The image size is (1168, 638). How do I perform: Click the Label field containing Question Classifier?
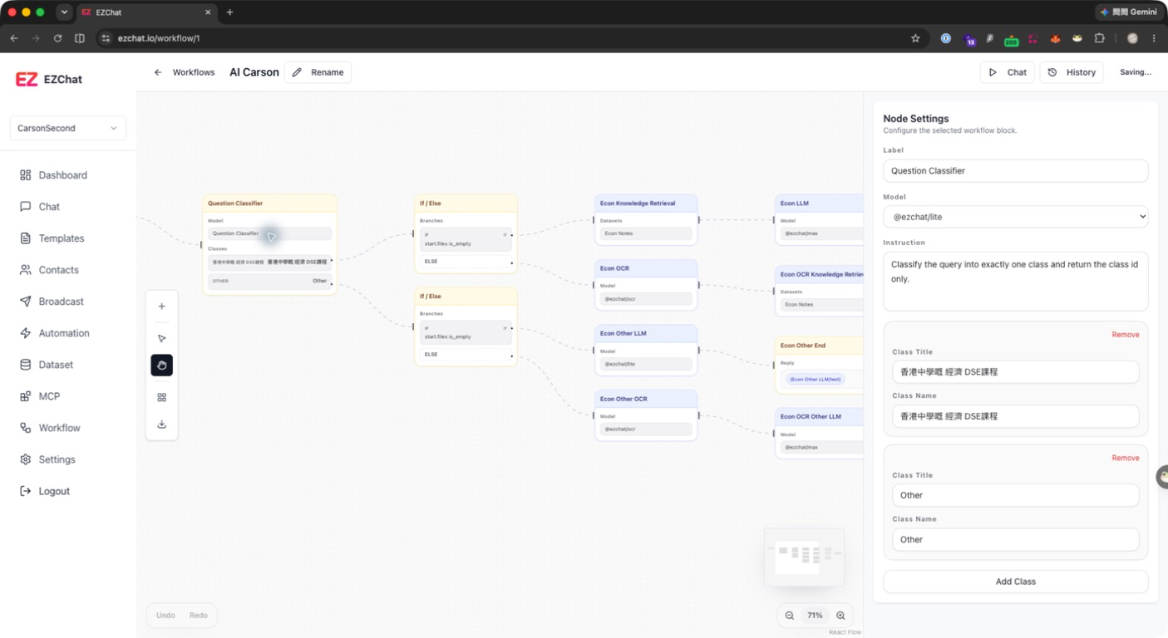tap(1016, 170)
